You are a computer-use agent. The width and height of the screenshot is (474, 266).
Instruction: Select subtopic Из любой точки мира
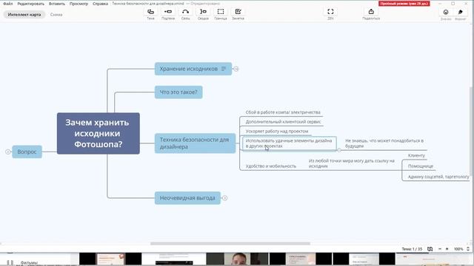tap(352, 163)
